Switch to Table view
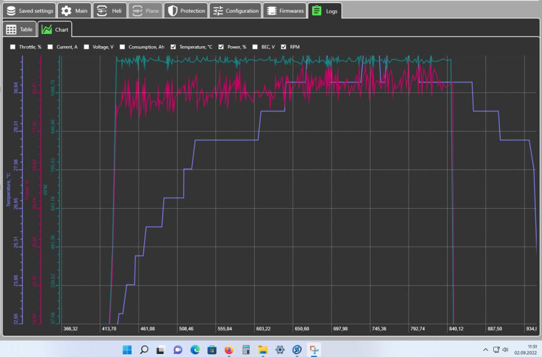The image size is (542, 357). click(19, 29)
